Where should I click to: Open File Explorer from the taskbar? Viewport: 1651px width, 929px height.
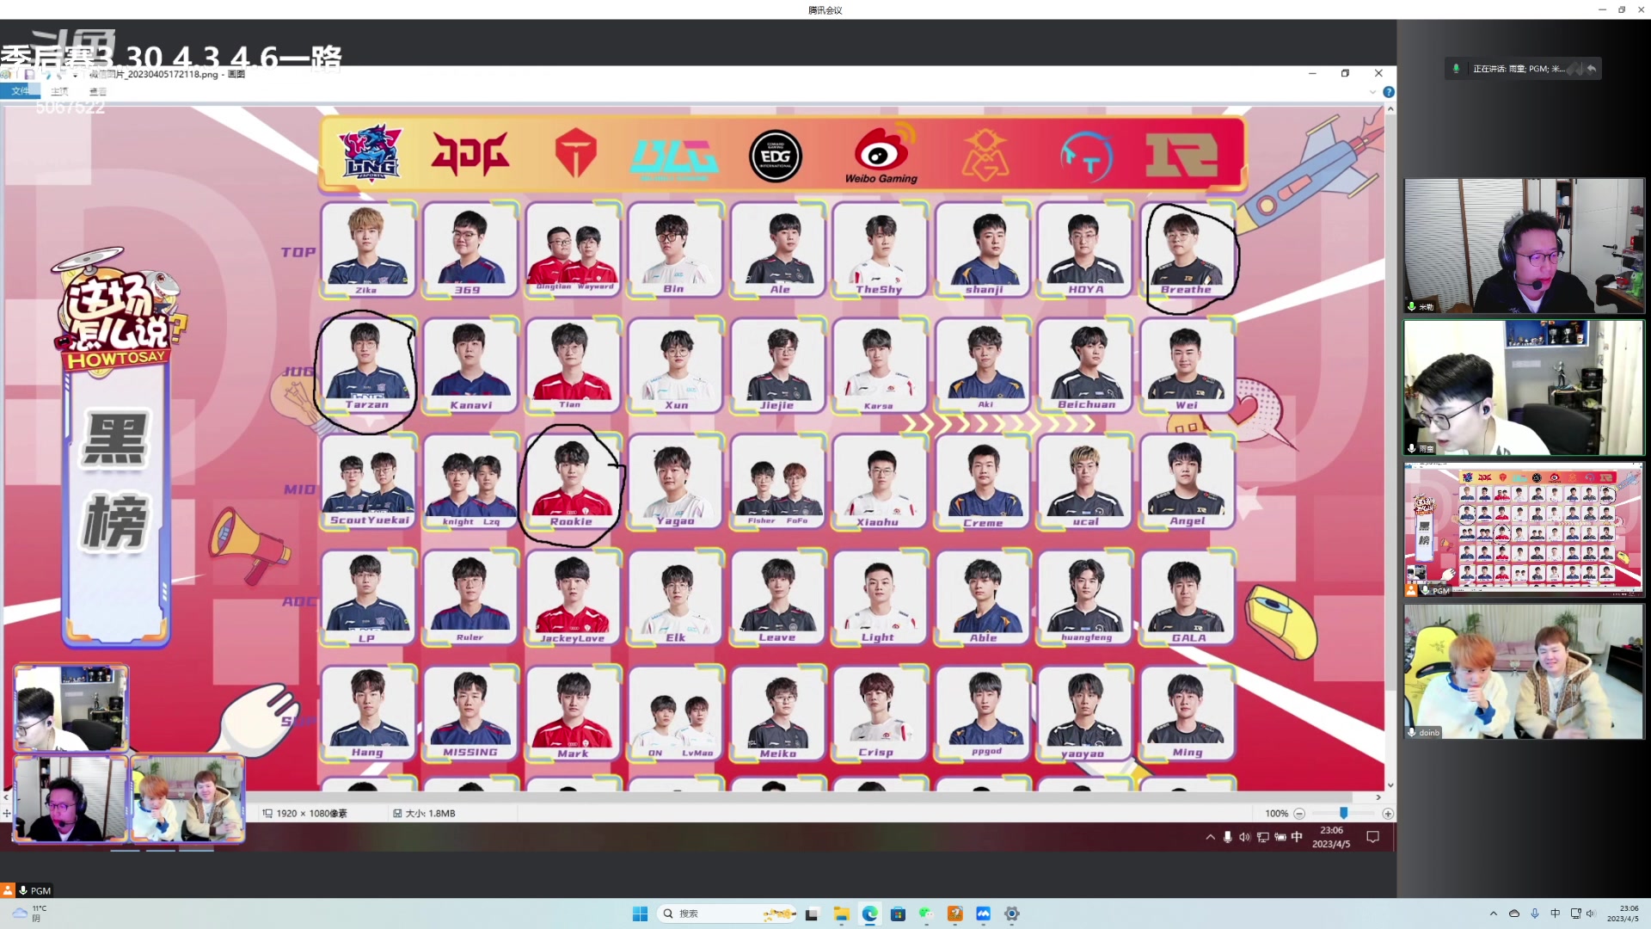pos(841,914)
